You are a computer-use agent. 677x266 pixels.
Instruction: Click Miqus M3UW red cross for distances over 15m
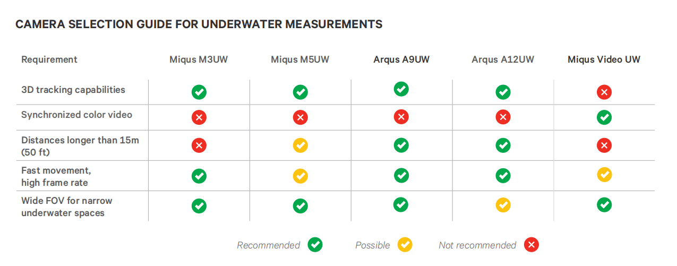coord(199,145)
